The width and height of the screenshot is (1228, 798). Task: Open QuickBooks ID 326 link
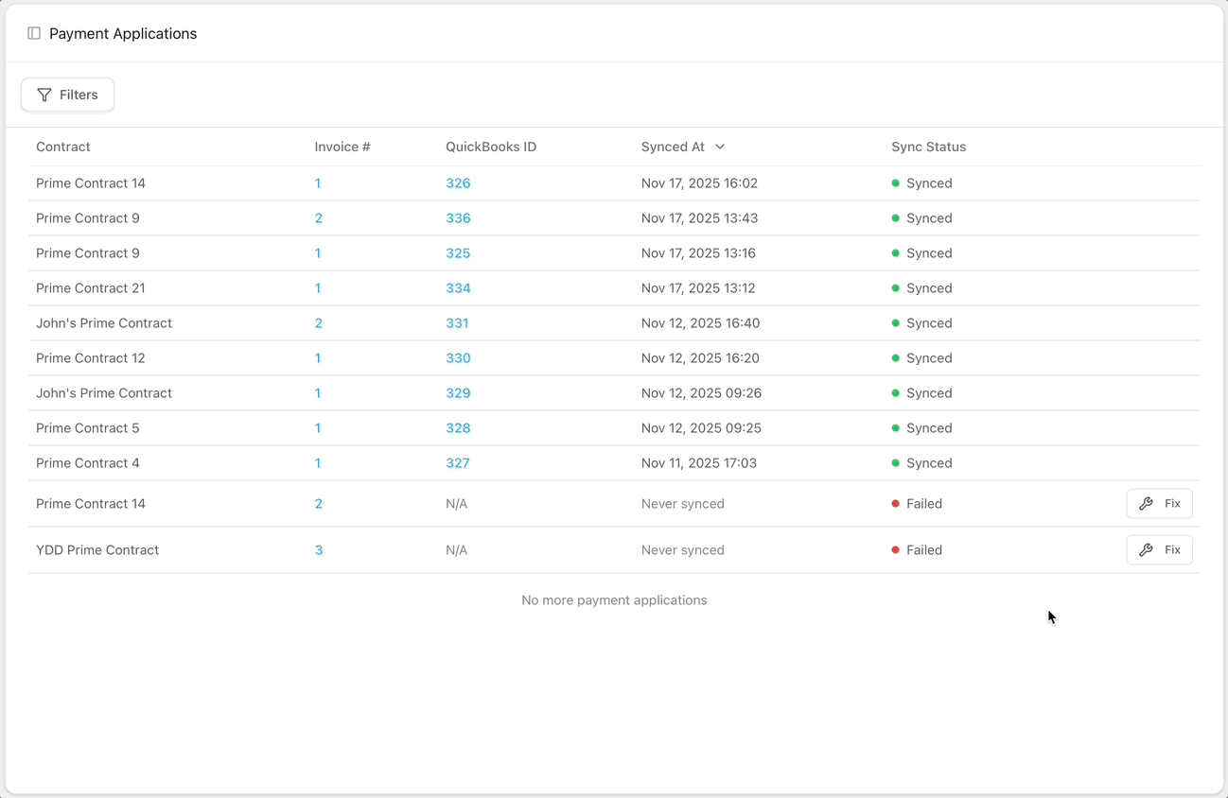tap(458, 183)
